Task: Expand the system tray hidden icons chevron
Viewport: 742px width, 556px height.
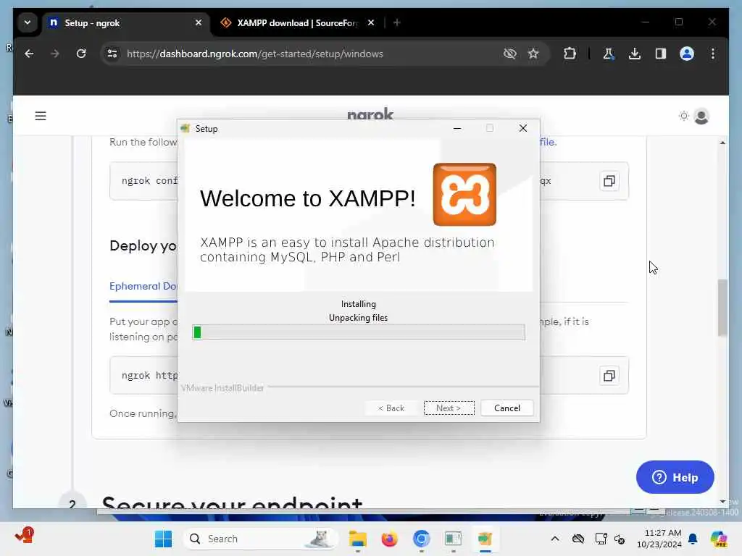Action: (555, 539)
